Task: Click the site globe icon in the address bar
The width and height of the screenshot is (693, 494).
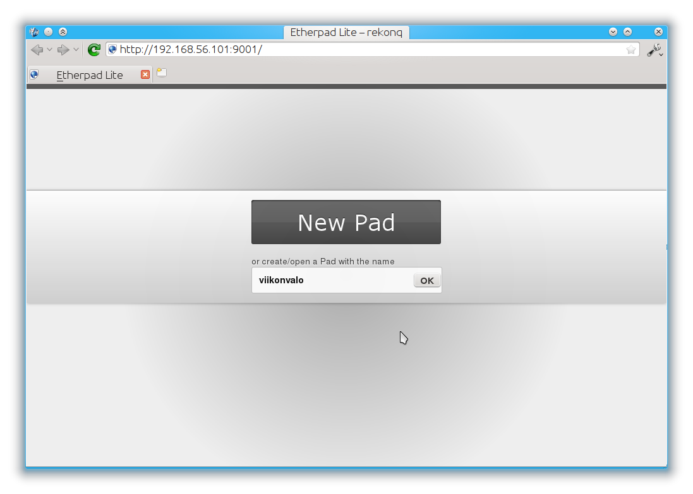Action: click(112, 49)
